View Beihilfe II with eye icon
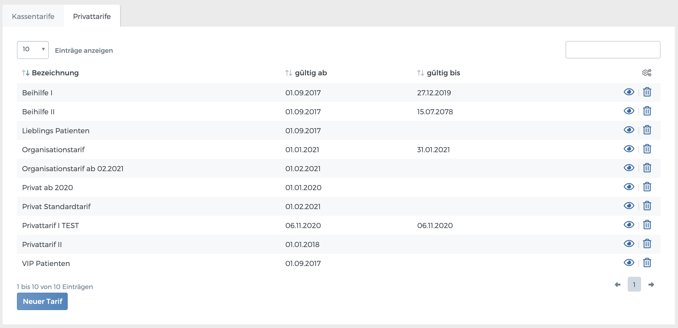This screenshot has height=328, width=678. (629, 111)
